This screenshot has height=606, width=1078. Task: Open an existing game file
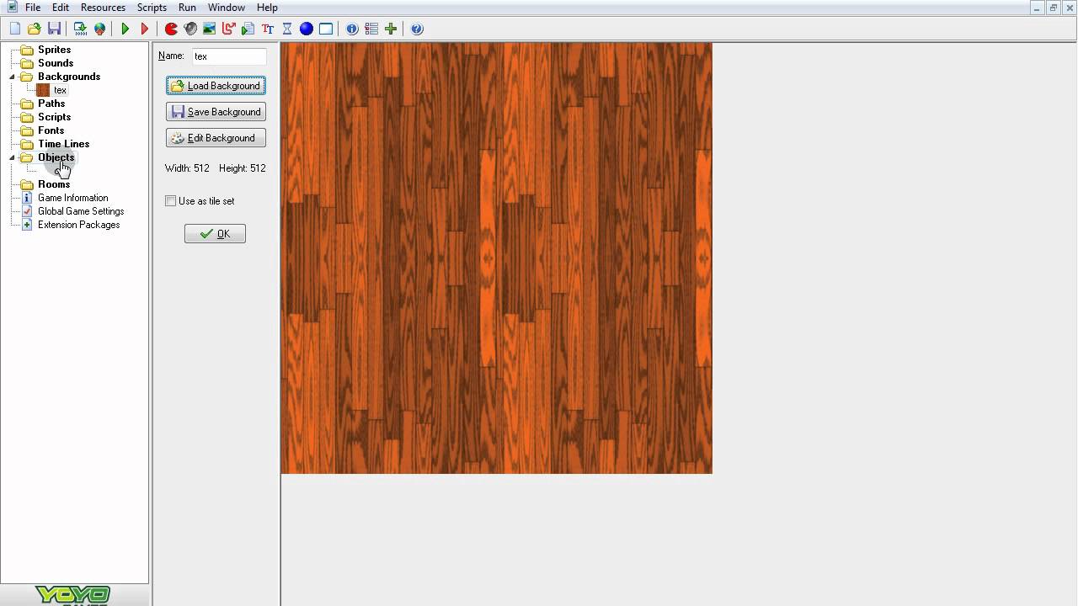pos(35,29)
